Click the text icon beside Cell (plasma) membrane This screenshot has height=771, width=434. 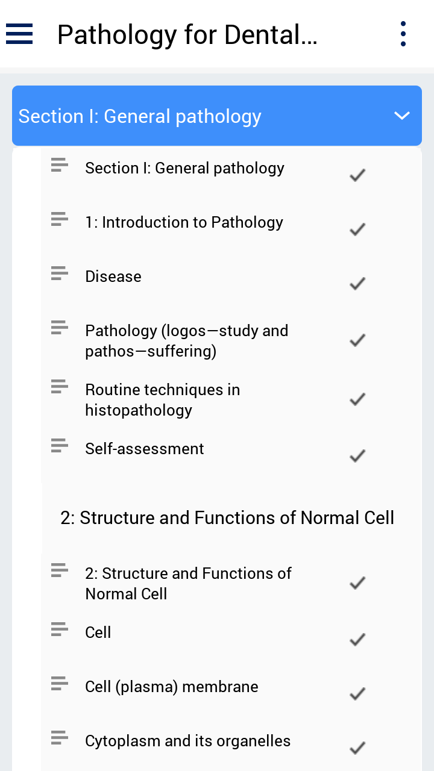pyautogui.click(x=59, y=684)
